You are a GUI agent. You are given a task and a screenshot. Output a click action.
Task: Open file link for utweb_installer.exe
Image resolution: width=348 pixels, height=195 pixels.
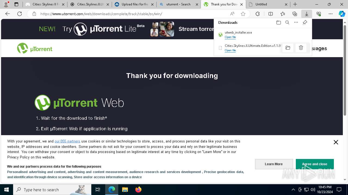click(230, 37)
